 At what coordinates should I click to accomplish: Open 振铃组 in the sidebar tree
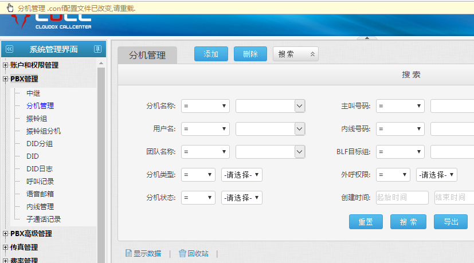click(37, 119)
